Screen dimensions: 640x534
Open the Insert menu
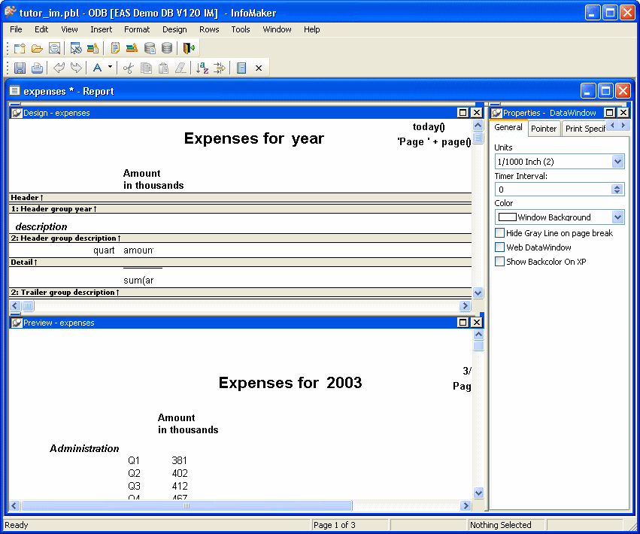tap(102, 29)
